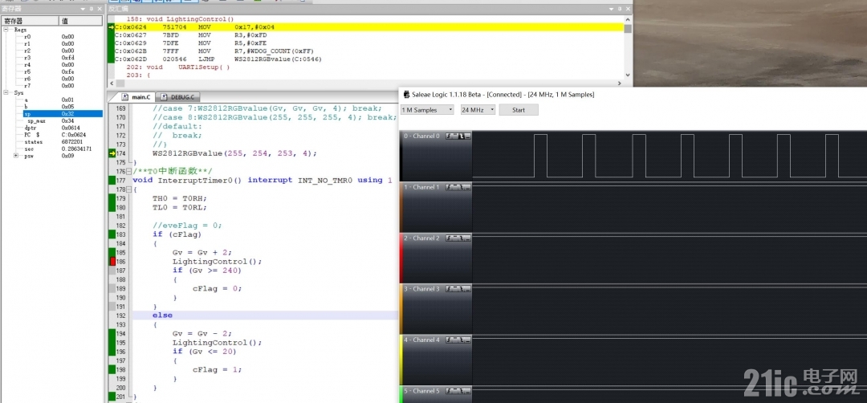Click the 值 column header

(81, 20)
